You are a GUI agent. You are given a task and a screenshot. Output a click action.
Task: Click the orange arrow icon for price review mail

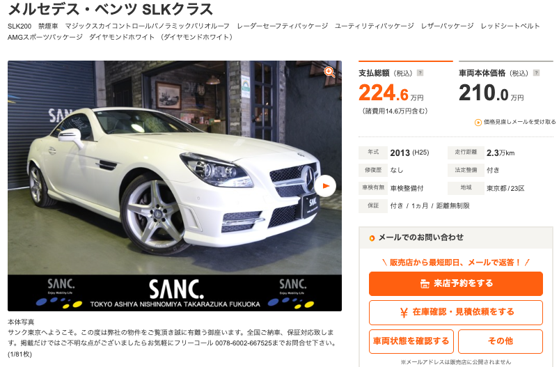[478, 123]
